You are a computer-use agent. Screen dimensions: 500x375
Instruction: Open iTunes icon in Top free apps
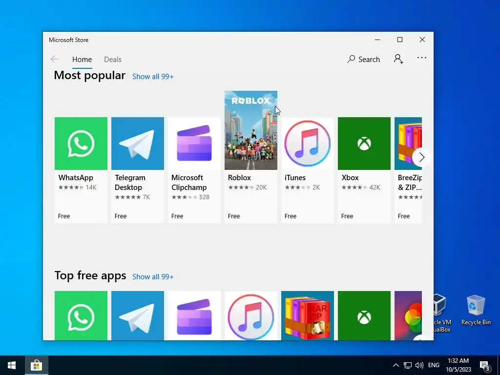pyautogui.click(x=251, y=316)
